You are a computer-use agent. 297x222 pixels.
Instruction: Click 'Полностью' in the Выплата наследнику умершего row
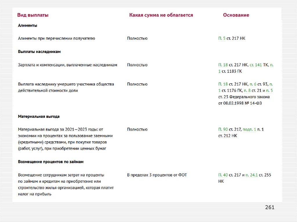coord(137,84)
